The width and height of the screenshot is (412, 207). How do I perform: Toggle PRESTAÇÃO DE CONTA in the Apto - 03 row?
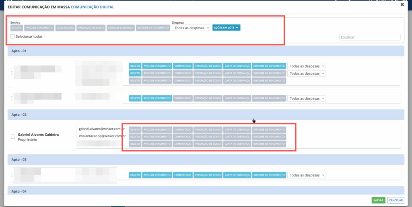(x=208, y=175)
